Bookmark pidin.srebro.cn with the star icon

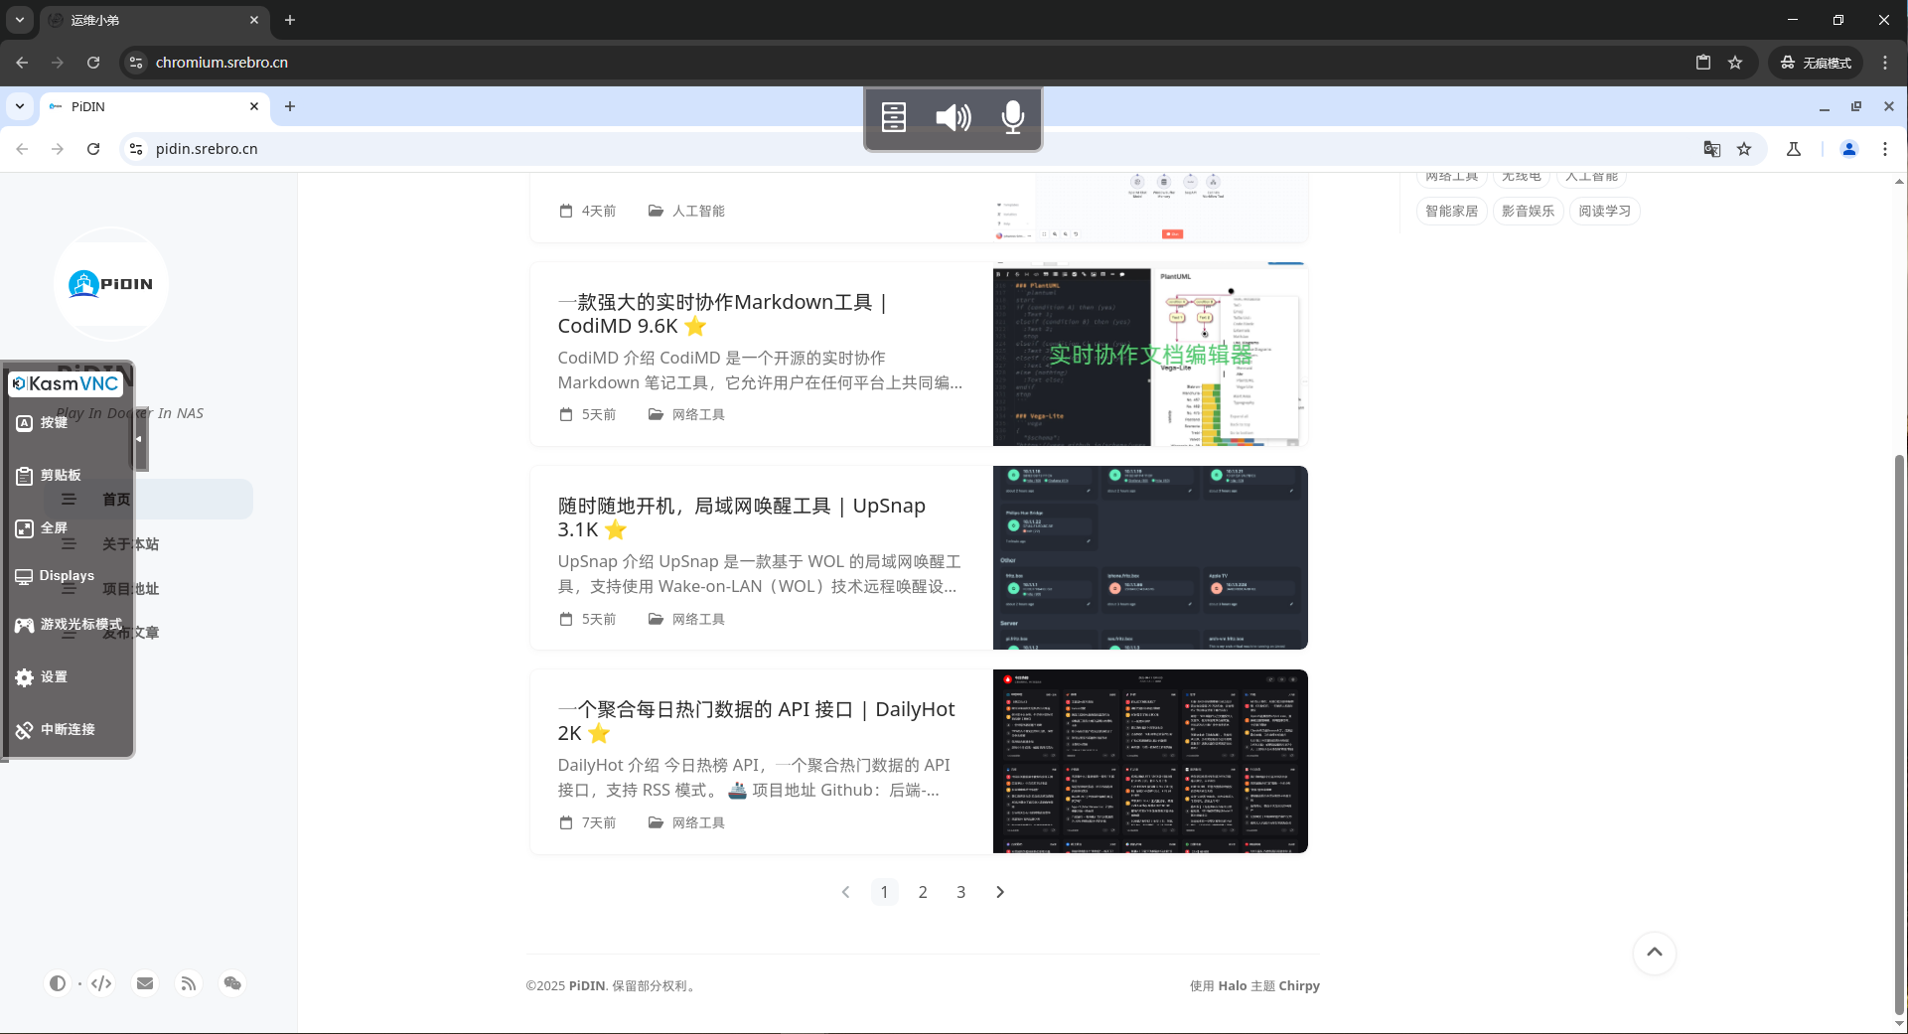[x=1744, y=149]
